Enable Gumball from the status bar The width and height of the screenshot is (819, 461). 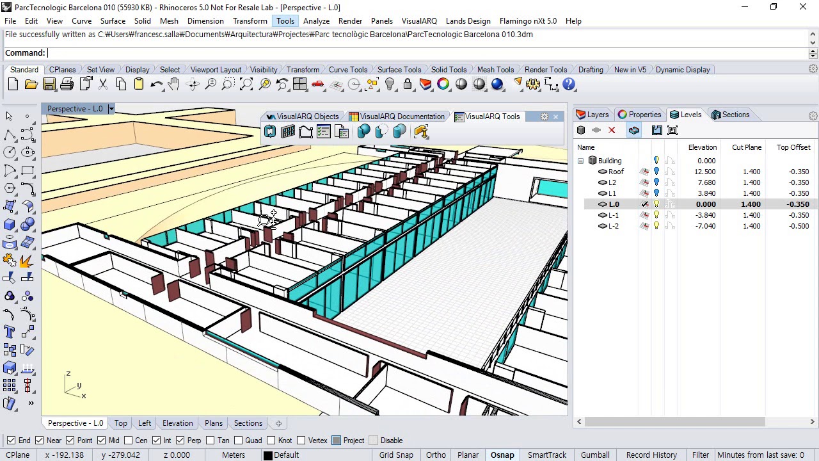coord(595,455)
